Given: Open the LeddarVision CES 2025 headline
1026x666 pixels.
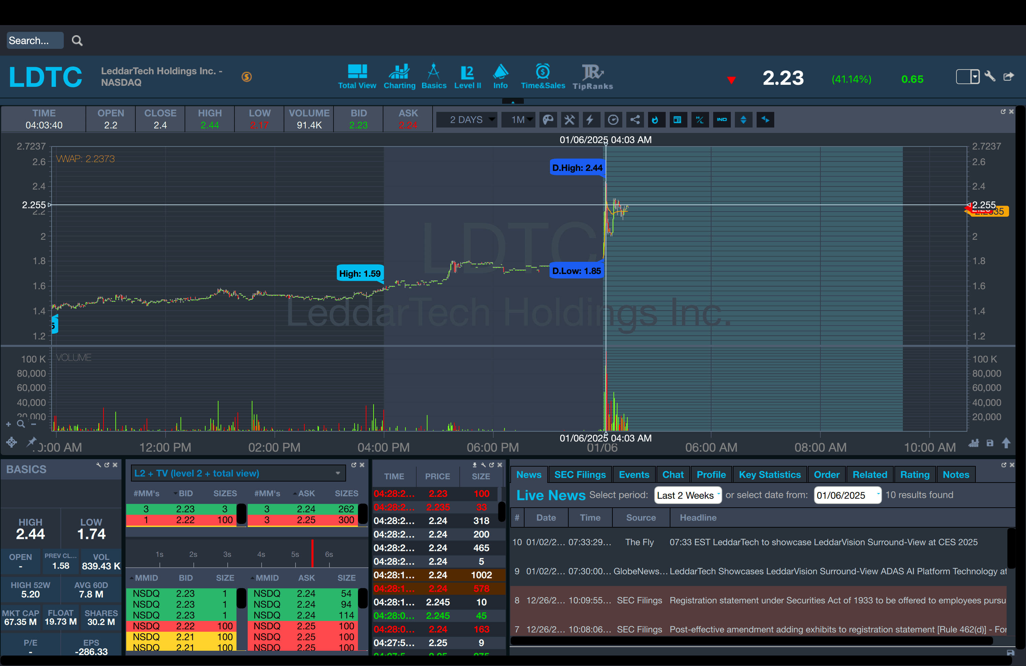Looking at the screenshot, I should click(x=823, y=542).
